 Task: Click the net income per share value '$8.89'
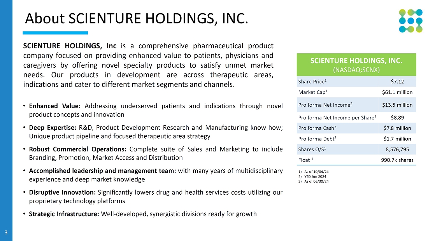pos(397,117)
